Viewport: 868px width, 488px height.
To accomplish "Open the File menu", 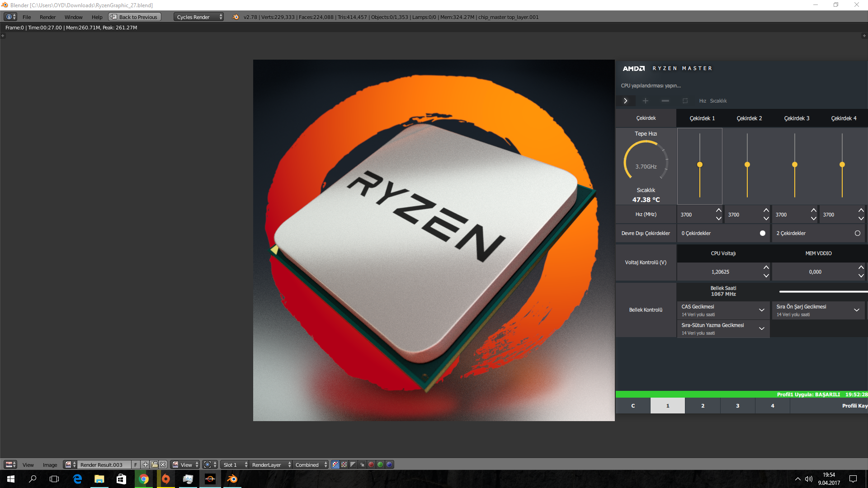I will click(27, 17).
